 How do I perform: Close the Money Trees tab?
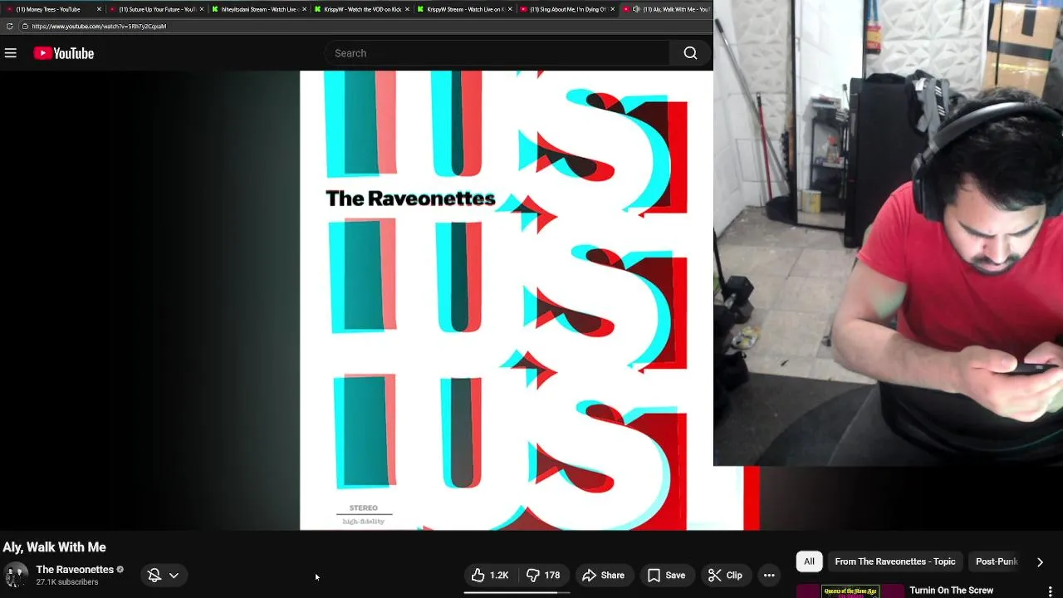99,9
